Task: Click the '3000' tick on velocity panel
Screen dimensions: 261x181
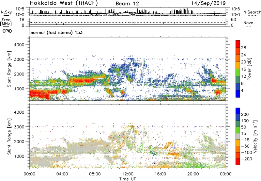Action: pyautogui.click(x=19, y=127)
